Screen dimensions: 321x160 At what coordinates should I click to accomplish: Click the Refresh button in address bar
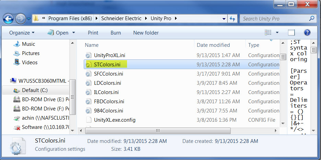(x=232, y=19)
